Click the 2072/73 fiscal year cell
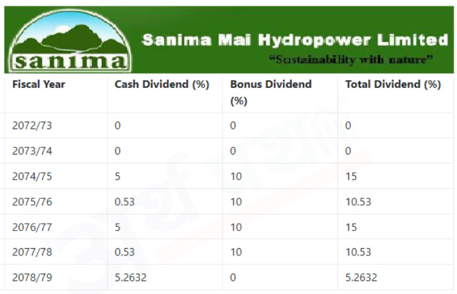Screen dimensions: 457x294 pos(32,126)
